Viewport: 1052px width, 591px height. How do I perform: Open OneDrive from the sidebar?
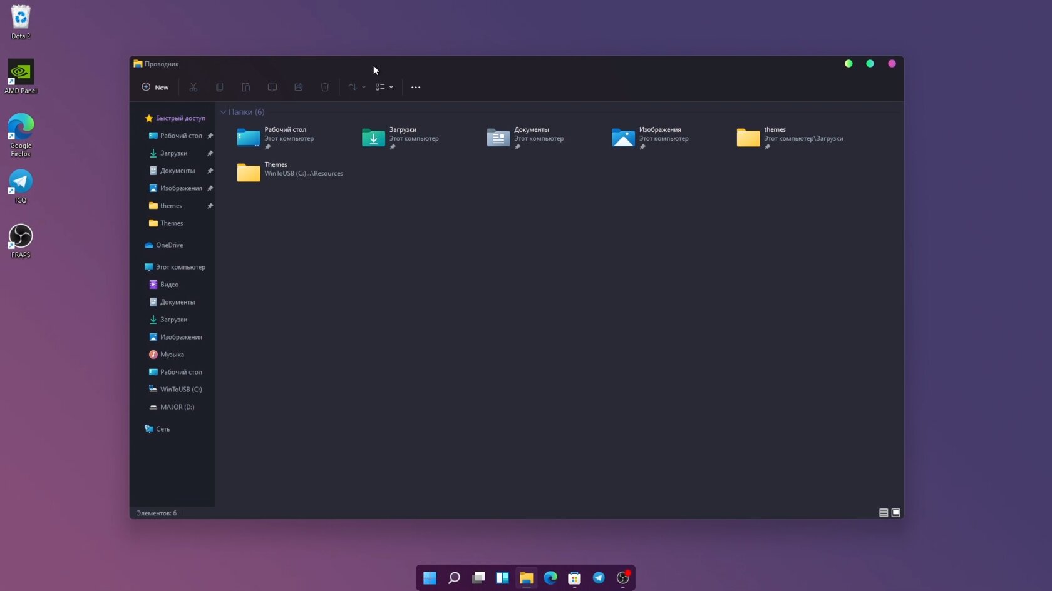pos(168,245)
